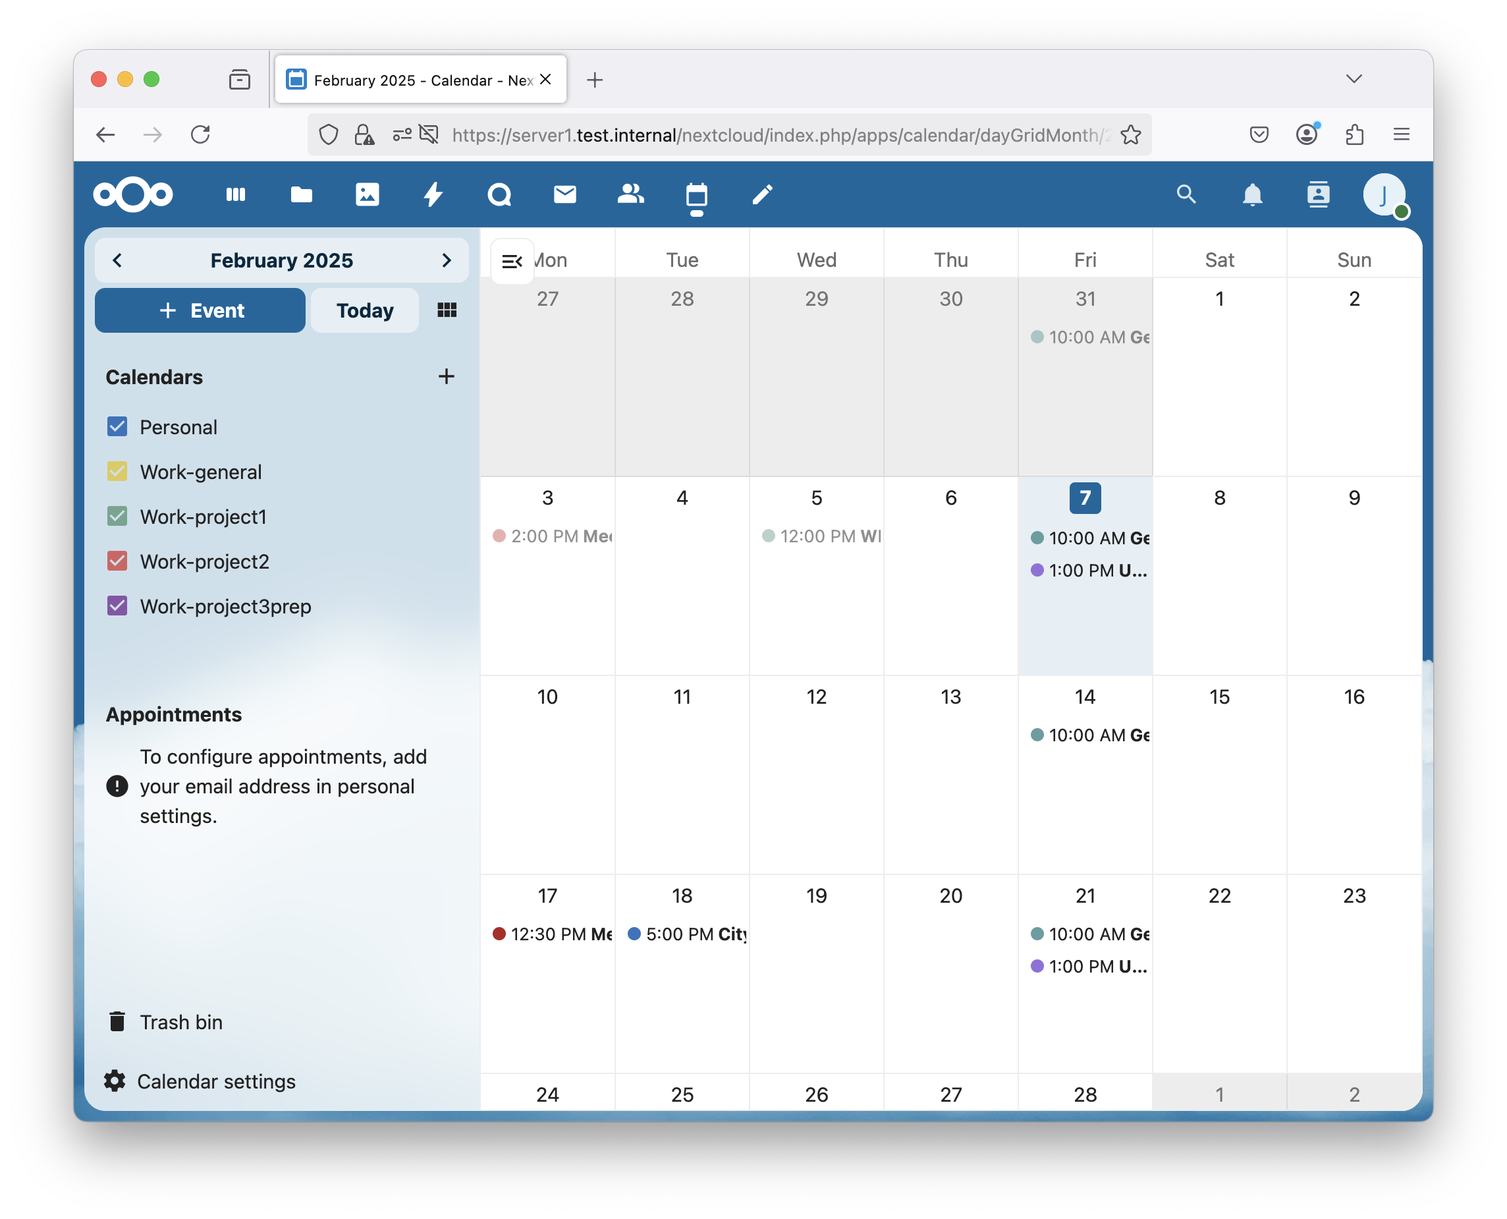Viewport: 1507px width, 1219px height.
Task: Open the unified search magnifier
Action: click(x=1186, y=194)
